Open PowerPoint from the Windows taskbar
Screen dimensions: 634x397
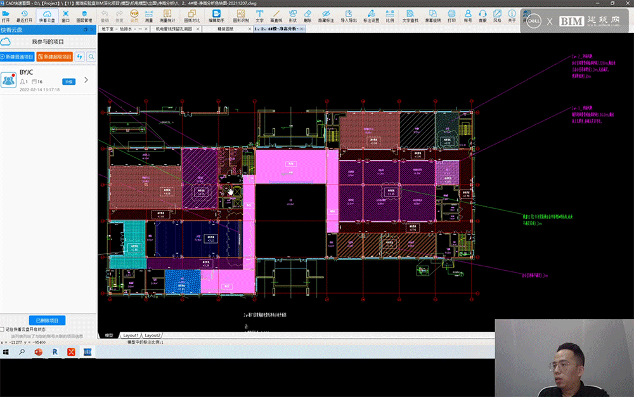pos(38,351)
